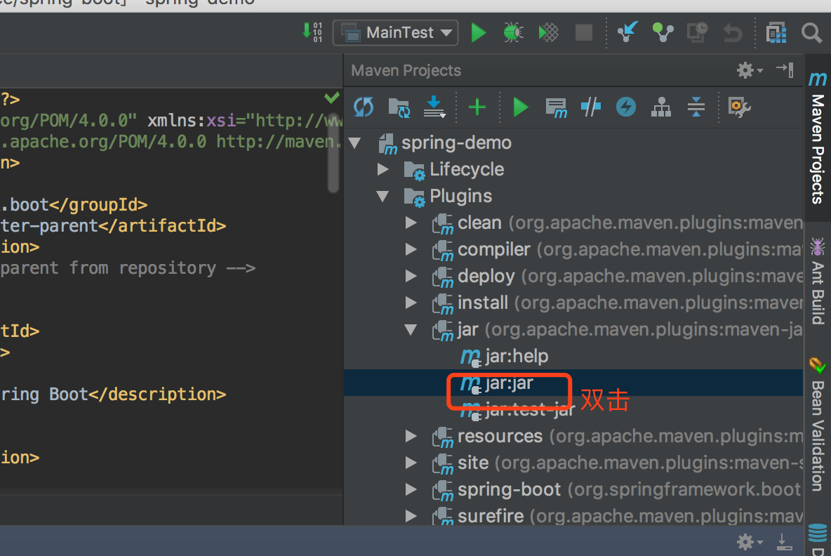Collapse the jar plugin node
The height and width of the screenshot is (556, 831).
[x=411, y=330]
